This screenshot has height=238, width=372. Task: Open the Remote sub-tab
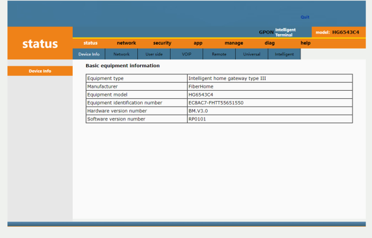pyautogui.click(x=219, y=54)
